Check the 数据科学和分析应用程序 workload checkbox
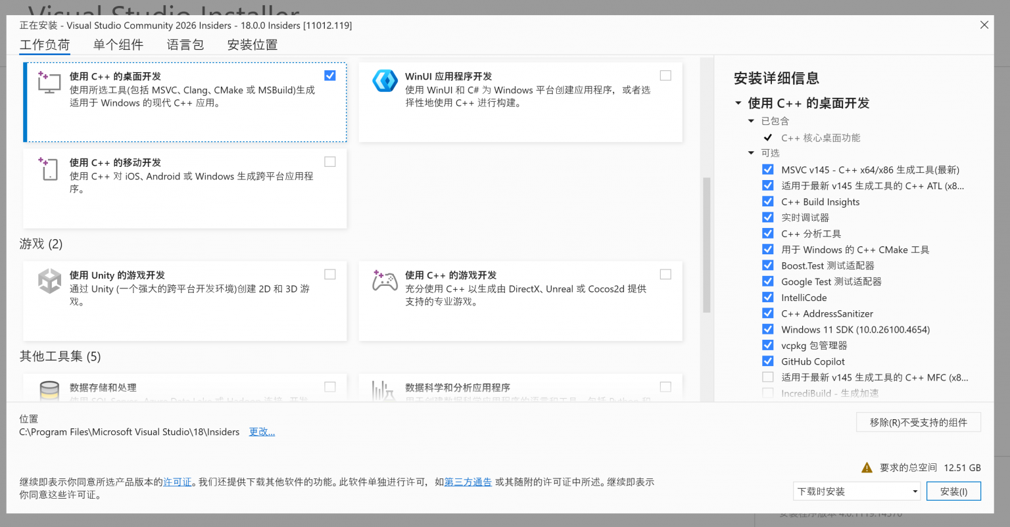1010x527 pixels. [x=665, y=386]
